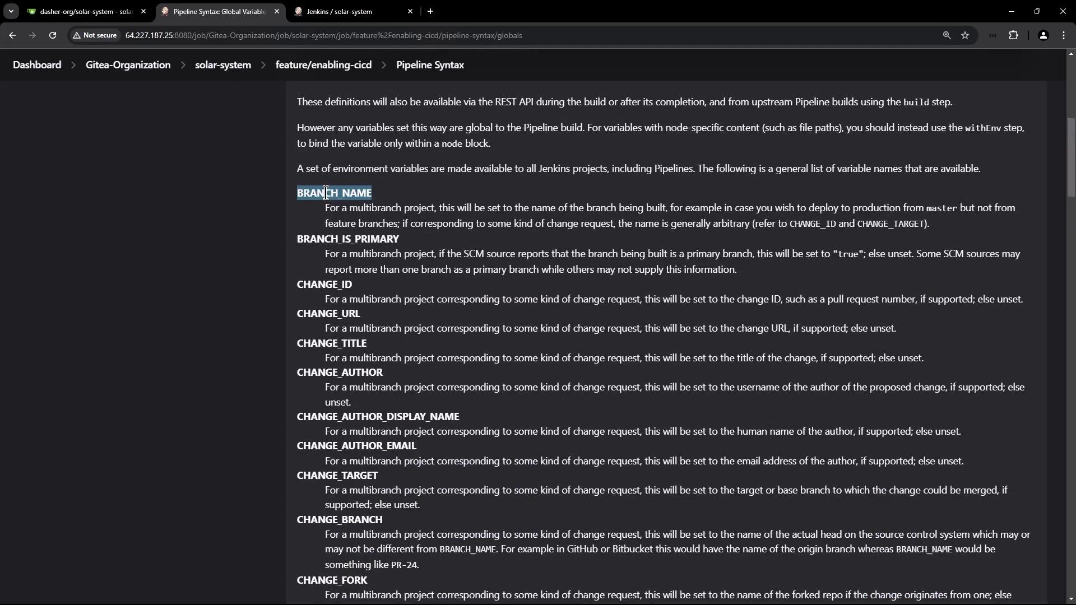Open a new browser tab
Image resolution: width=1076 pixels, height=605 pixels.
(430, 11)
